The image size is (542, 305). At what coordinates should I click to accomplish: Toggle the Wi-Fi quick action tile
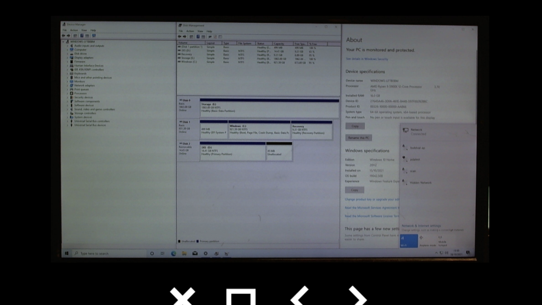409,241
